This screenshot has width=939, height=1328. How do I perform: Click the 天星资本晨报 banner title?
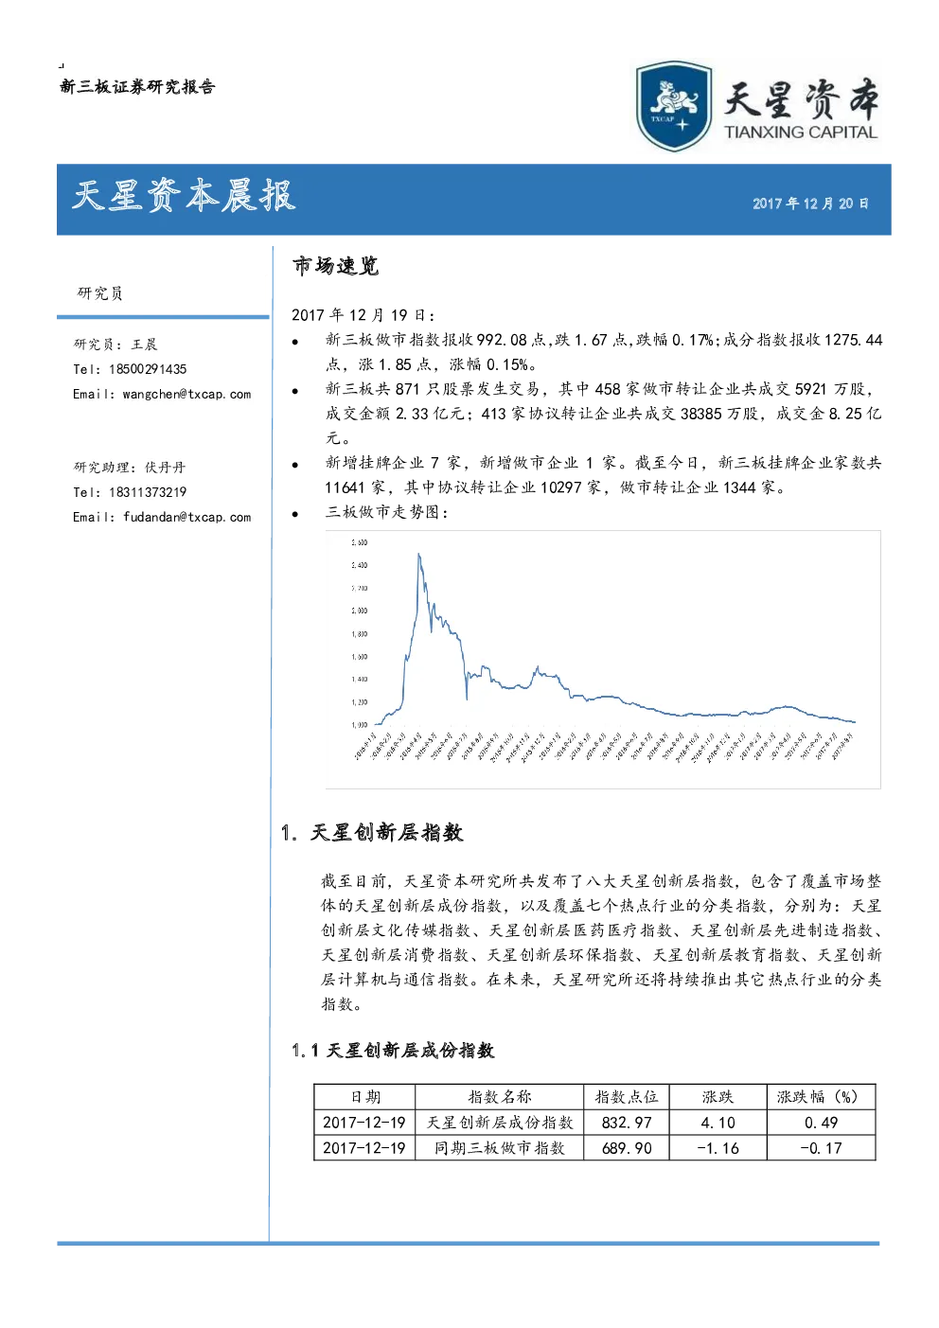185,196
